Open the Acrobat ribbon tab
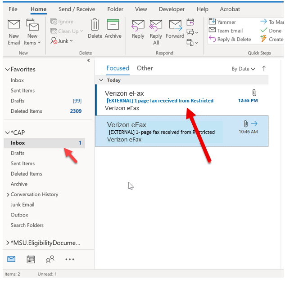 [x=230, y=9]
